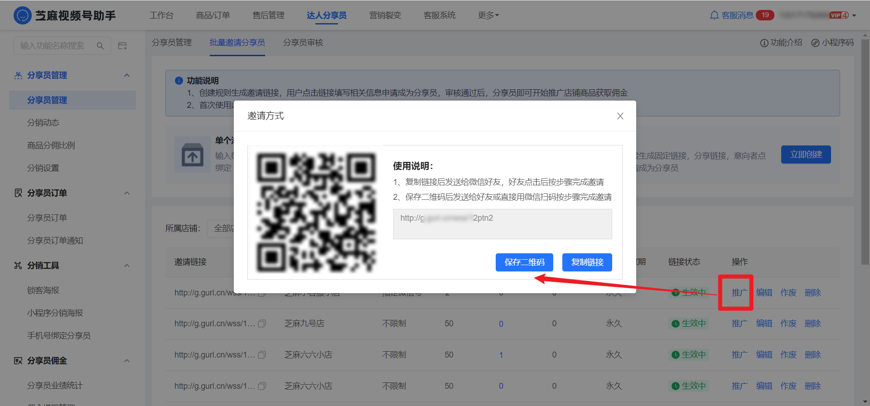
Task: Click the search magnifier icon in sidebar
Action: [101, 46]
